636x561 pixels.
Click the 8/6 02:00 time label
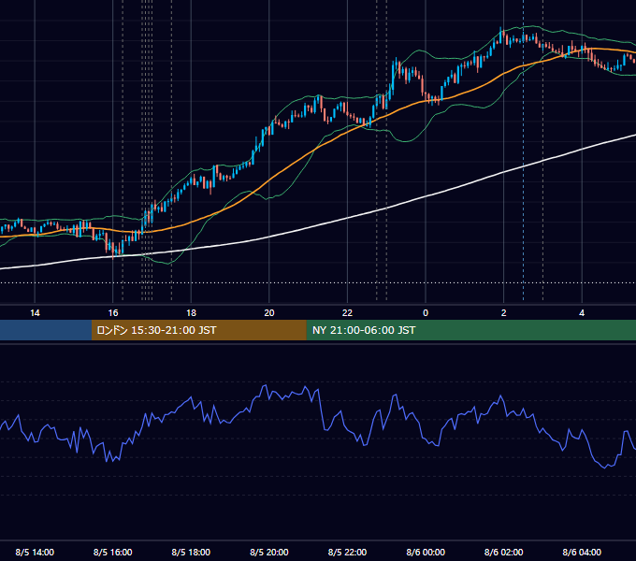504,552
